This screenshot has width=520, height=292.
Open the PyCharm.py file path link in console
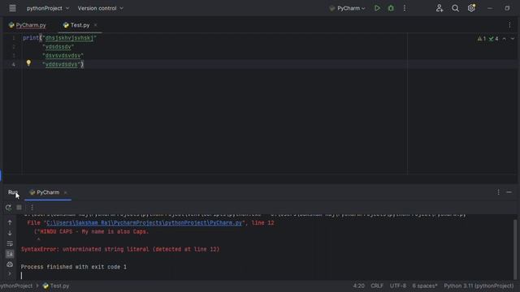click(x=145, y=223)
